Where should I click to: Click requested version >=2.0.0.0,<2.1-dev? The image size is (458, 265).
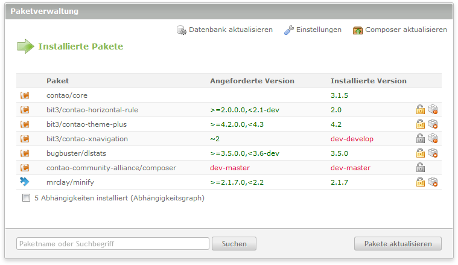[245, 110]
